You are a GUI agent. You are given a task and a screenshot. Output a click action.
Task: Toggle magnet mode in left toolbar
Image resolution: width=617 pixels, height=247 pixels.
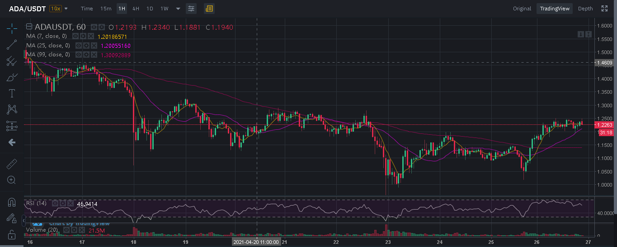[12, 202]
